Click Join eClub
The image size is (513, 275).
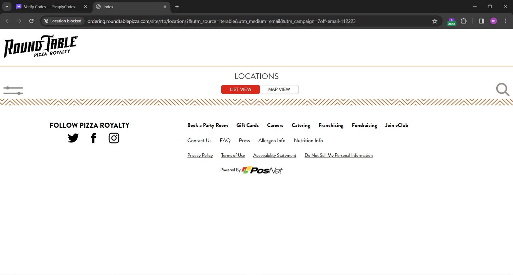[396, 125]
